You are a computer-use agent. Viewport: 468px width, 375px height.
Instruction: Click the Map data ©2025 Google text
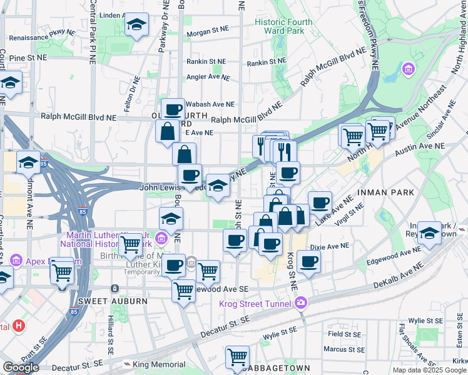coord(429,370)
